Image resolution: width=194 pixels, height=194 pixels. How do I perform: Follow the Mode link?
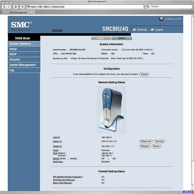point(55,150)
